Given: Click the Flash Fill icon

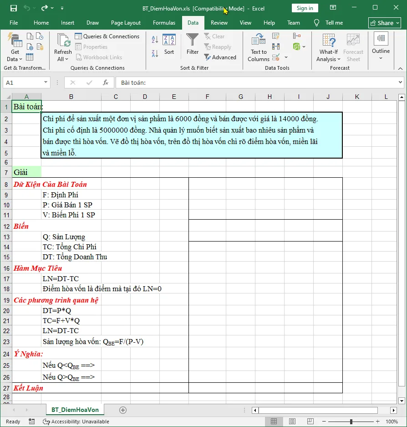Looking at the screenshot, I should tap(275, 36).
